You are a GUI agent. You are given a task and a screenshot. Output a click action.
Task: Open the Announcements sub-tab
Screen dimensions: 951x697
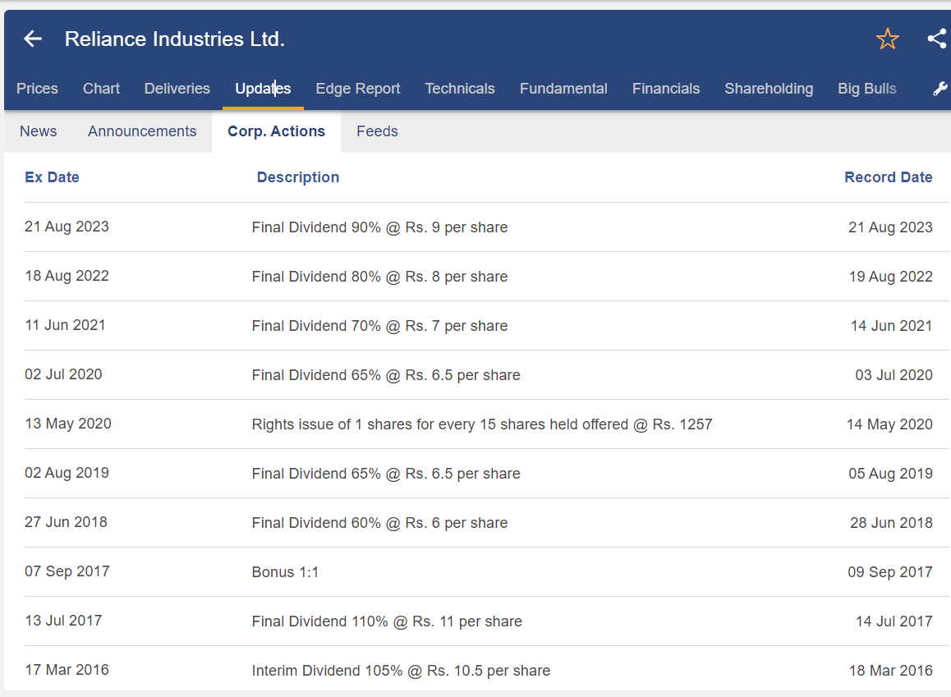point(142,131)
